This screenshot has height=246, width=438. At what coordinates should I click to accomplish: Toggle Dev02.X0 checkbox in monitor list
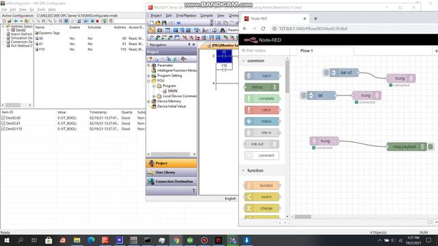point(3,118)
